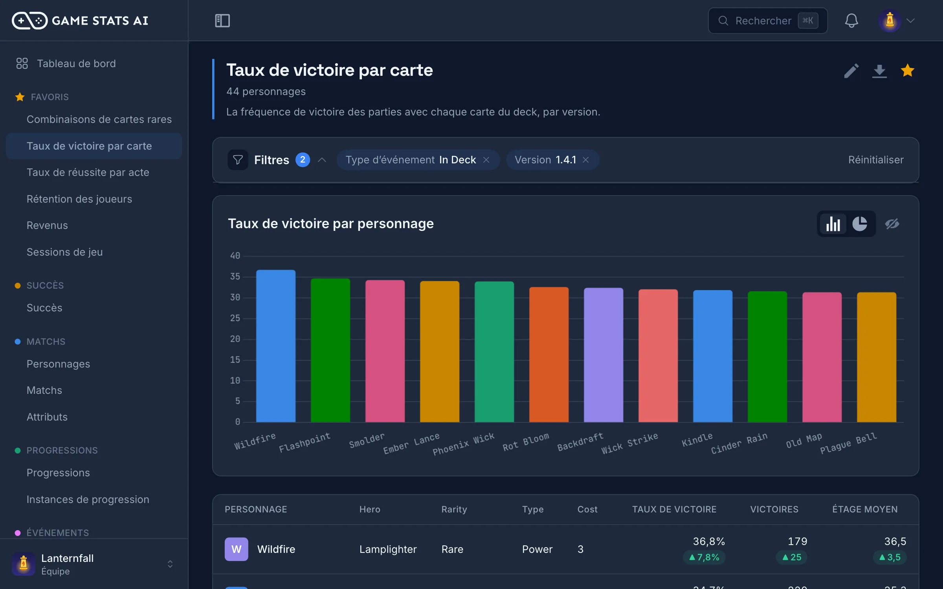
Task: Click the edit pencil icon
Action: click(x=851, y=71)
